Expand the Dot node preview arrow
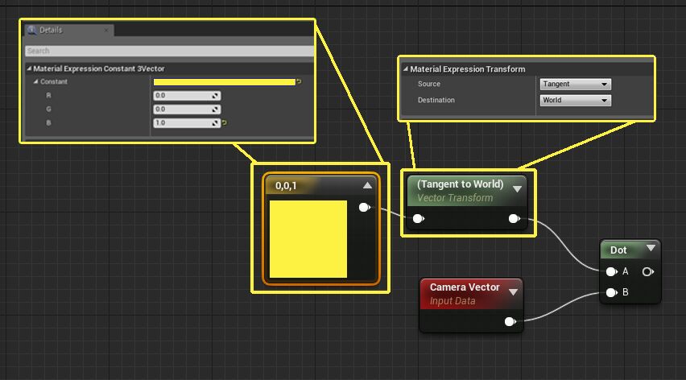The image size is (686, 380). pyautogui.click(x=651, y=249)
